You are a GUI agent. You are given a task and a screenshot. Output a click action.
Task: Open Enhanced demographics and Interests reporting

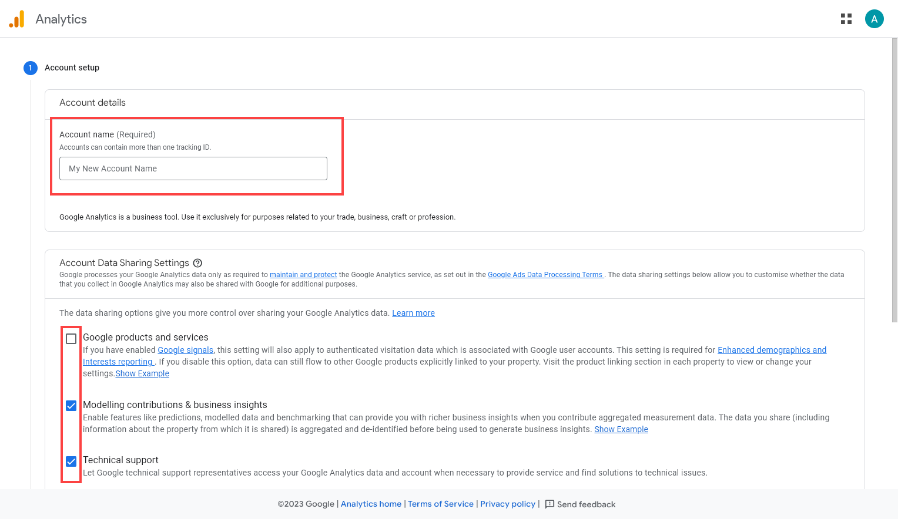click(x=772, y=349)
